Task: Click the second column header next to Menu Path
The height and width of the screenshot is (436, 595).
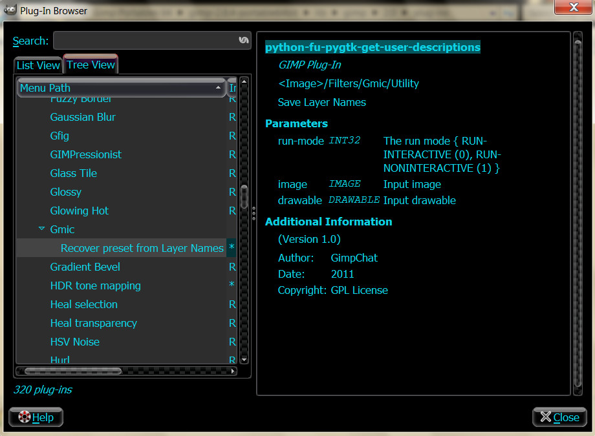Action: tap(233, 88)
